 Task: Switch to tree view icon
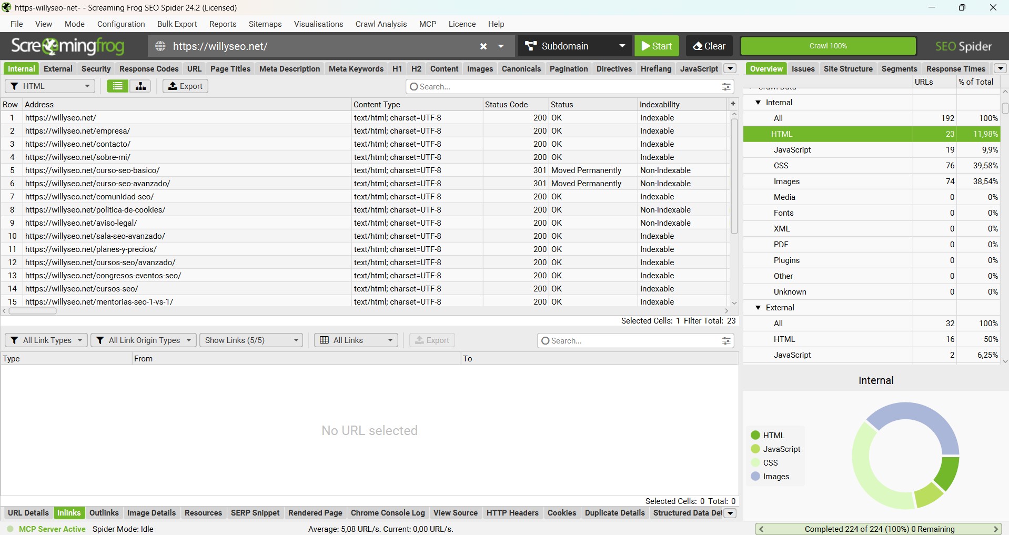click(140, 86)
